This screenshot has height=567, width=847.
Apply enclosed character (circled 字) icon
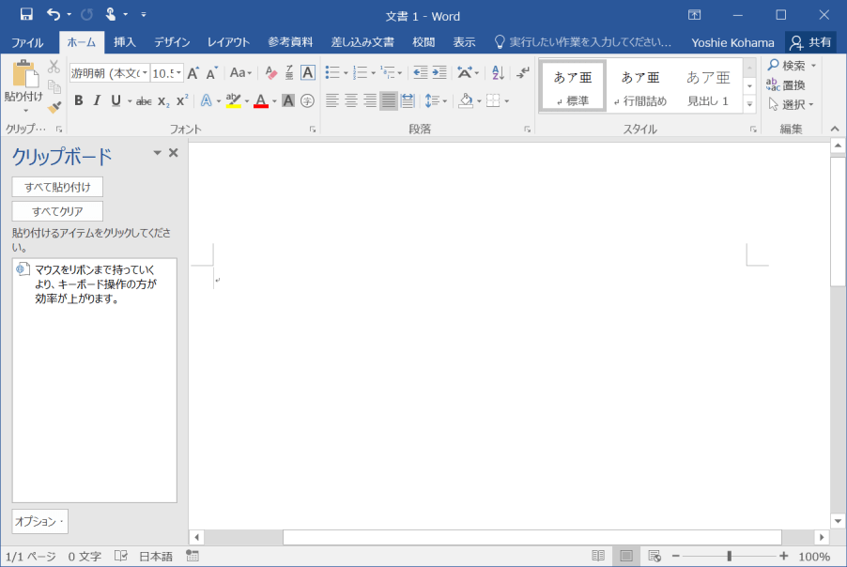[307, 100]
